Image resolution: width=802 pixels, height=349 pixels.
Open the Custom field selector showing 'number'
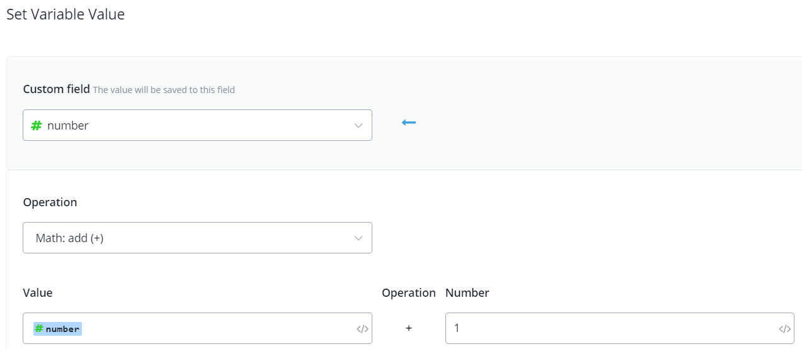point(189,126)
